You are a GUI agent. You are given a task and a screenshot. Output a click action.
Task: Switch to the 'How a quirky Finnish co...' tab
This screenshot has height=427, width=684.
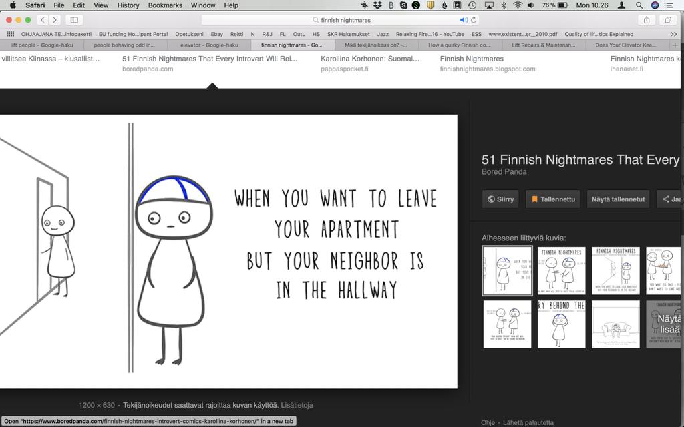[x=459, y=45]
